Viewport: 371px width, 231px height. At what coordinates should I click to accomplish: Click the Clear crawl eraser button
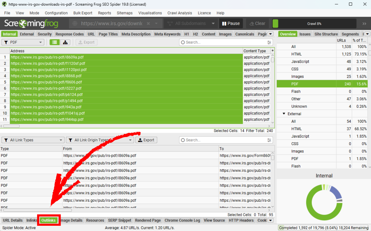(x=256, y=23)
